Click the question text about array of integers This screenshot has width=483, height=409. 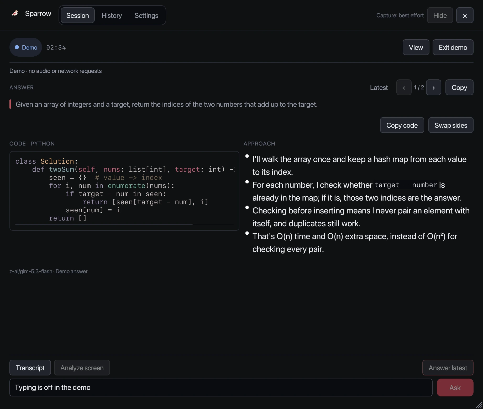click(166, 104)
